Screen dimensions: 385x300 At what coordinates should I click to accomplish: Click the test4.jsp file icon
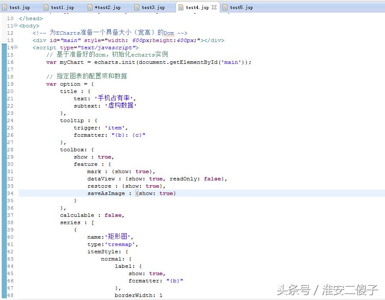click(181, 7)
